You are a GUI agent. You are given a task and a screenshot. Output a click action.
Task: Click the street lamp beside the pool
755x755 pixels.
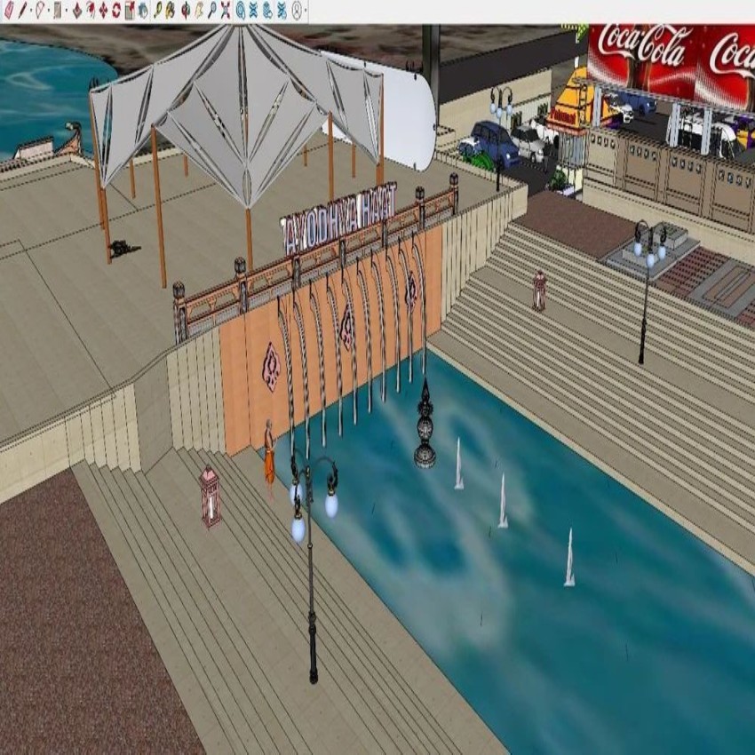311,533
